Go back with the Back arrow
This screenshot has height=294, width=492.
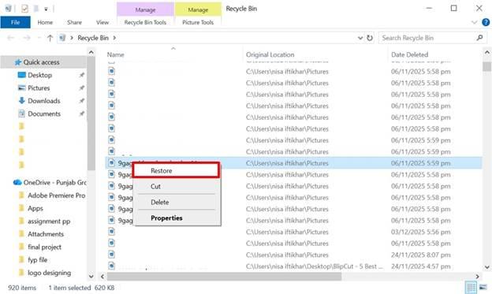pos(11,38)
